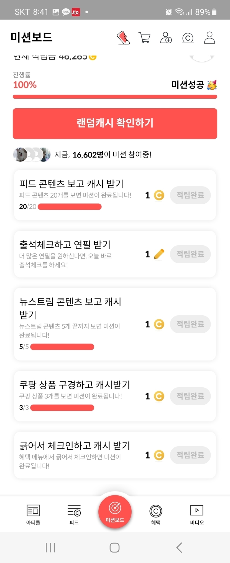Open the cash coin icon in header

coord(188,38)
